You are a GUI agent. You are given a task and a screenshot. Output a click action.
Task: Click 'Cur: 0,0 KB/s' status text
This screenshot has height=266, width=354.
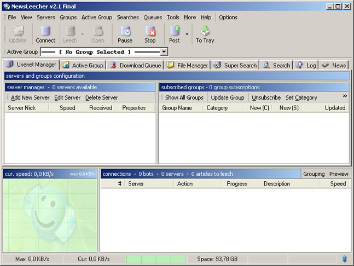(x=94, y=259)
